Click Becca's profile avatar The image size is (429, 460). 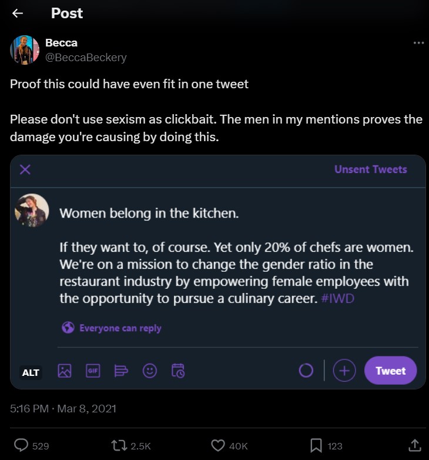(x=25, y=50)
